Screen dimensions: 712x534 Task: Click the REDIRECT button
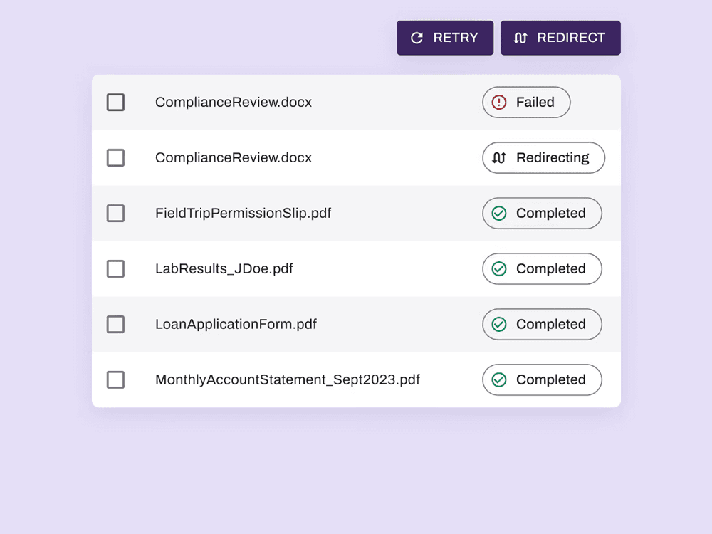[560, 38]
